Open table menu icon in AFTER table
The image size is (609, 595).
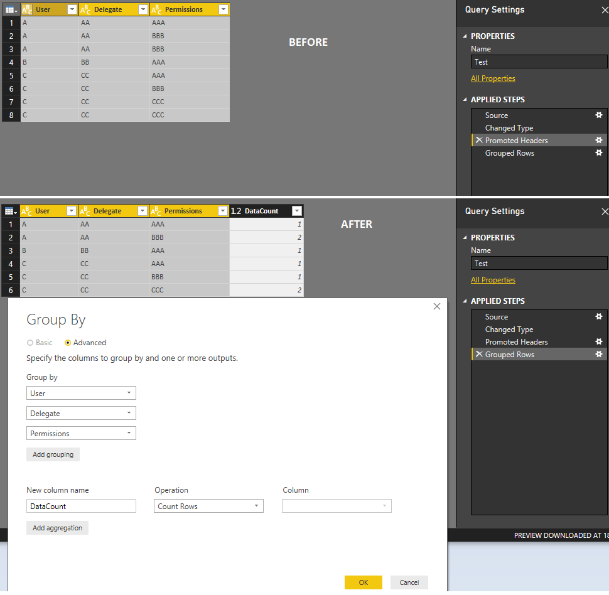11,212
